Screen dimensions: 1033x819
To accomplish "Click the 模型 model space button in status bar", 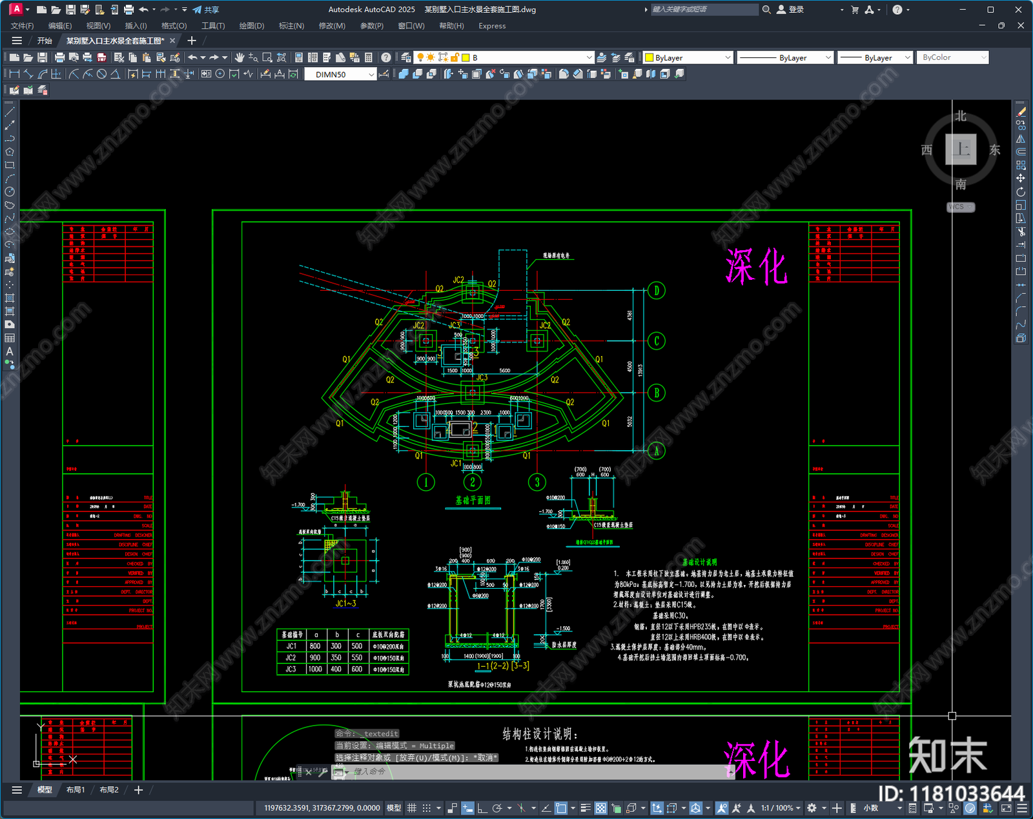I will pyautogui.click(x=394, y=808).
